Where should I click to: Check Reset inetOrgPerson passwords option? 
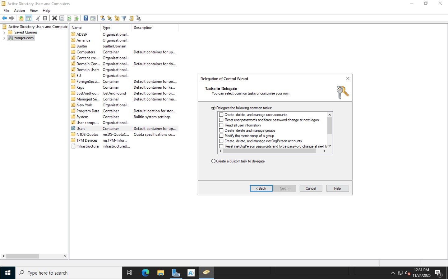click(221, 146)
